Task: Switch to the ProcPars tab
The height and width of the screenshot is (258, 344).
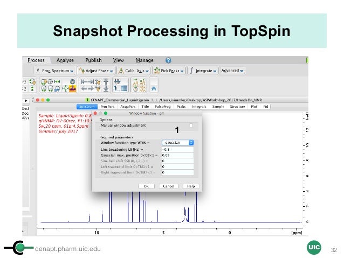Action: [x=107, y=107]
